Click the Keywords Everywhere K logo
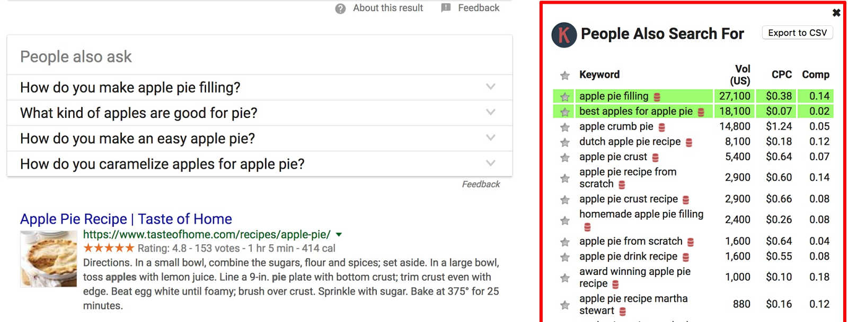The image size is (848, 322). pos(564,35)
